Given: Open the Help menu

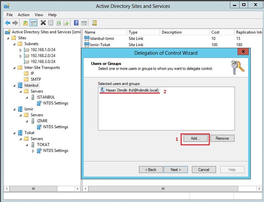Looking at the screenshot, I should pos(52,15).
